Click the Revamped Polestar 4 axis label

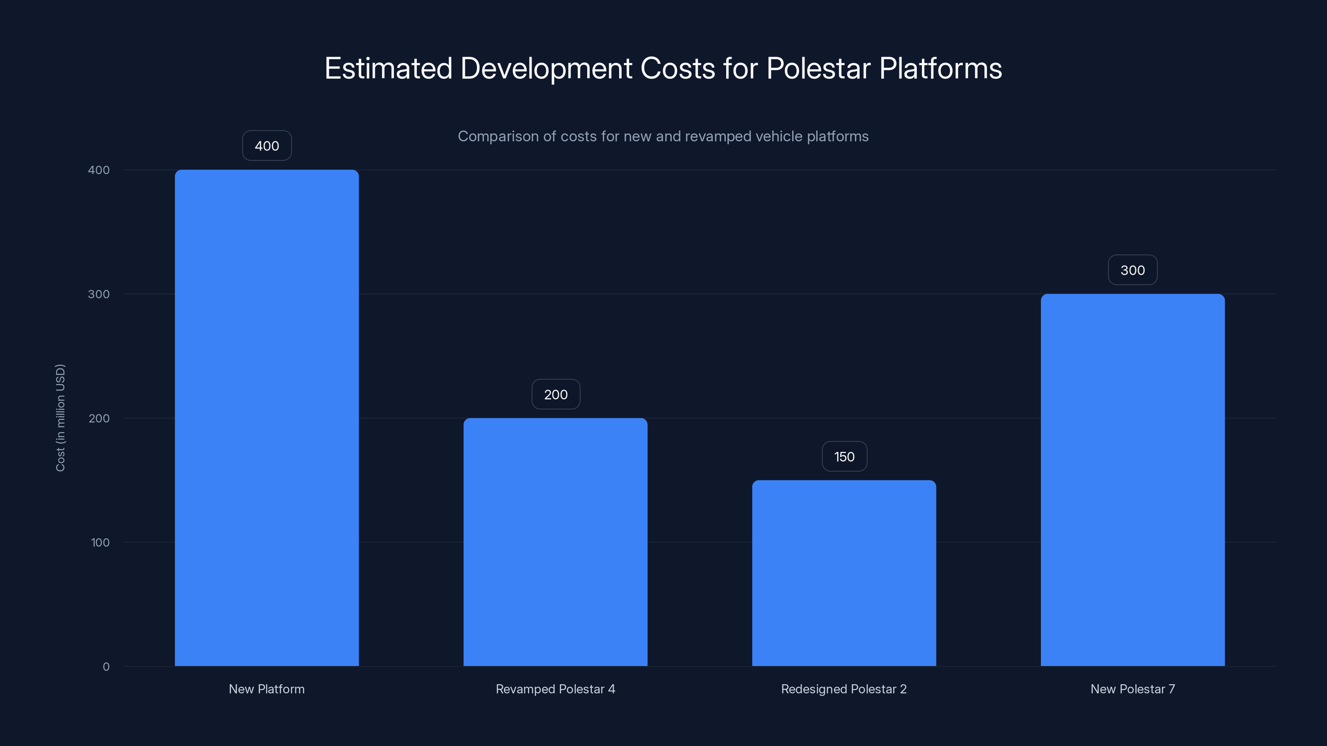pos(555,689)
